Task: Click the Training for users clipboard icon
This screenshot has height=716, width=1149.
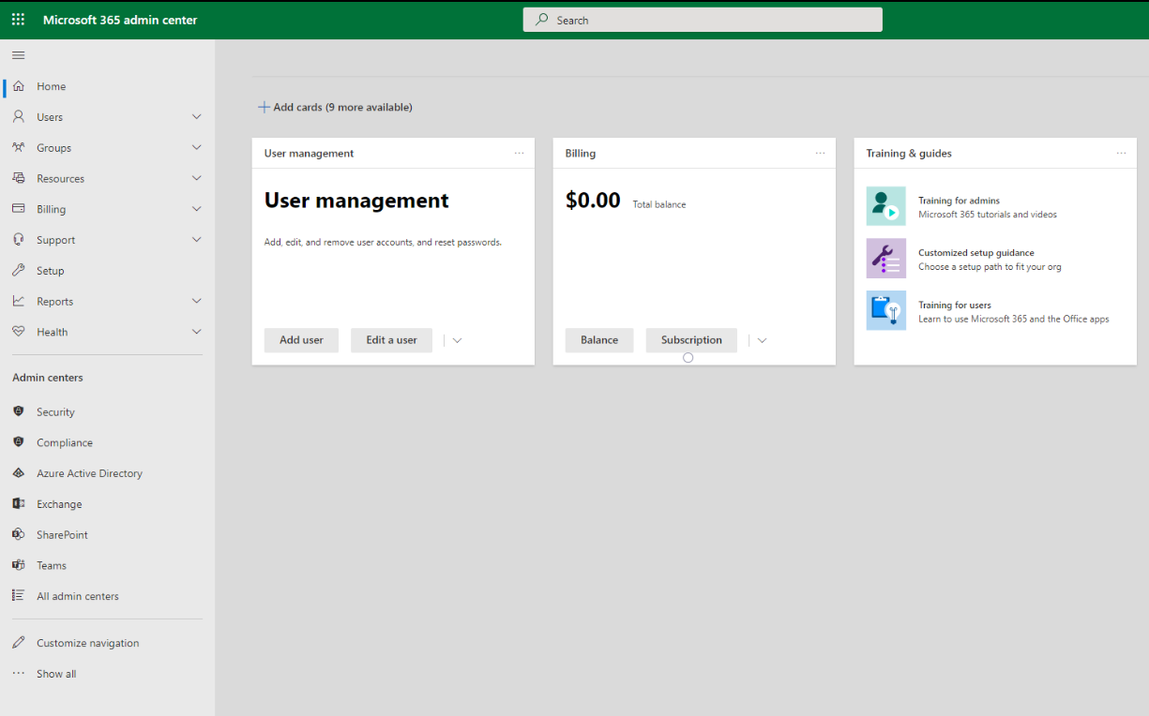Action: pos(886,310)
